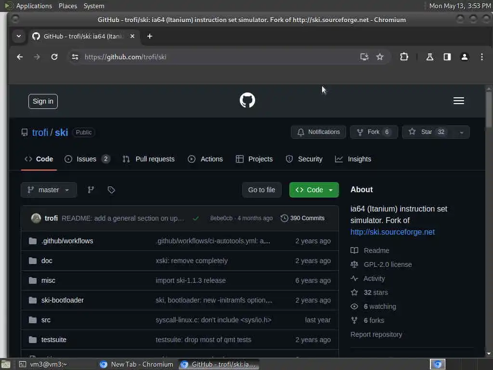
Task: Open the master branch dropdown
Action: click(x=49, y=190)
